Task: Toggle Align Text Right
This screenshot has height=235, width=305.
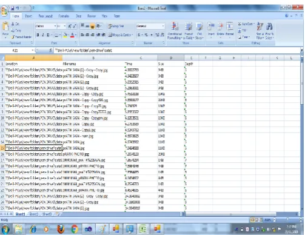Action: tap(92, 35)
